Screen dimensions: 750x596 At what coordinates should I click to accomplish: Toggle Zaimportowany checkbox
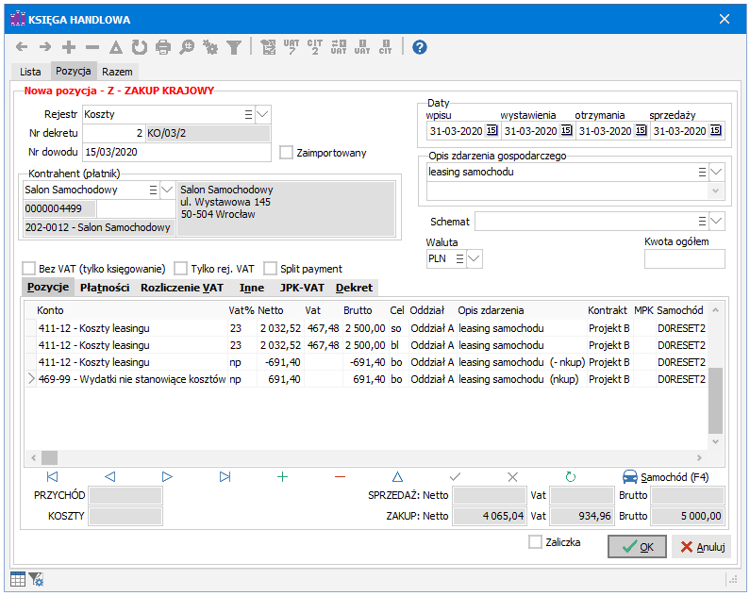point(286,153)
